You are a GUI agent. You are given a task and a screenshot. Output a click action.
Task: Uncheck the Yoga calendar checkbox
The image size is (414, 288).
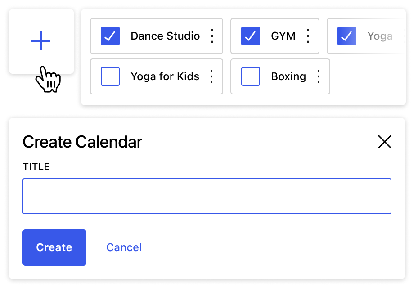347,36
